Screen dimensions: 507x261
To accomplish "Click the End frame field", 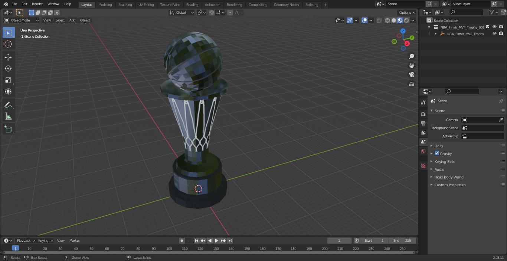I will point(402,241).
